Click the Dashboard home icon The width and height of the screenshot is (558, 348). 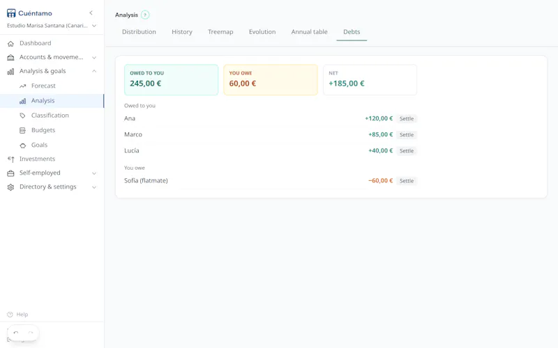coord(10,43)
